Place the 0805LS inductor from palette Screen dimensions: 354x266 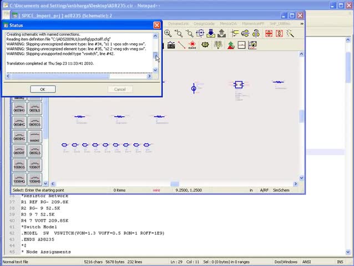tap(35, 151)
